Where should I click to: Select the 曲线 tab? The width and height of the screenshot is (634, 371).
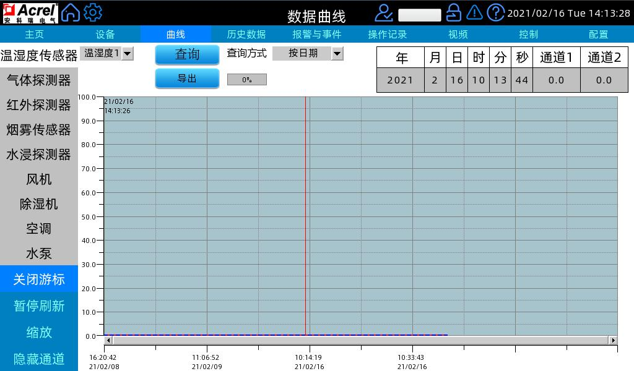point(175,34)
